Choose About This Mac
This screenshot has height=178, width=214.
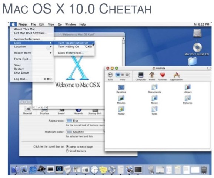[32, 29]
